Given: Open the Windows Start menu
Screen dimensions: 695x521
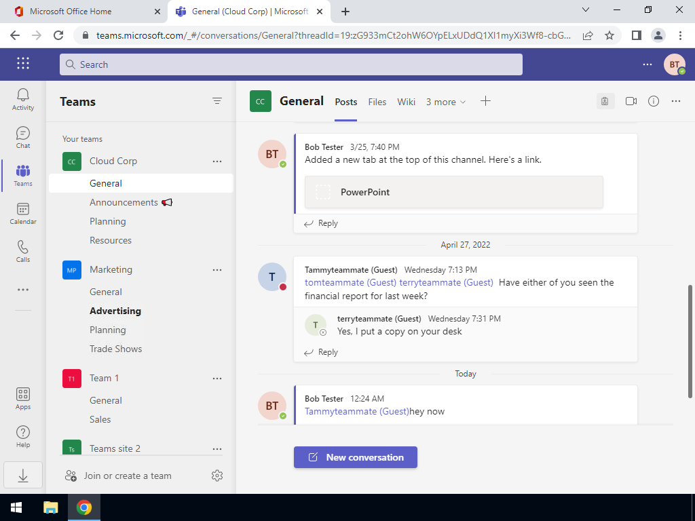Looking at the screenshot, I should (x=16, y=507).
